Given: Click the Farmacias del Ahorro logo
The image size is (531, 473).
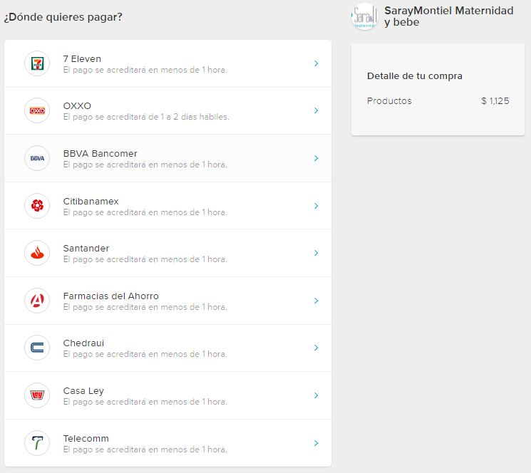Looking at the screenshot, I should pyautogui.click(x=37, y=301).
